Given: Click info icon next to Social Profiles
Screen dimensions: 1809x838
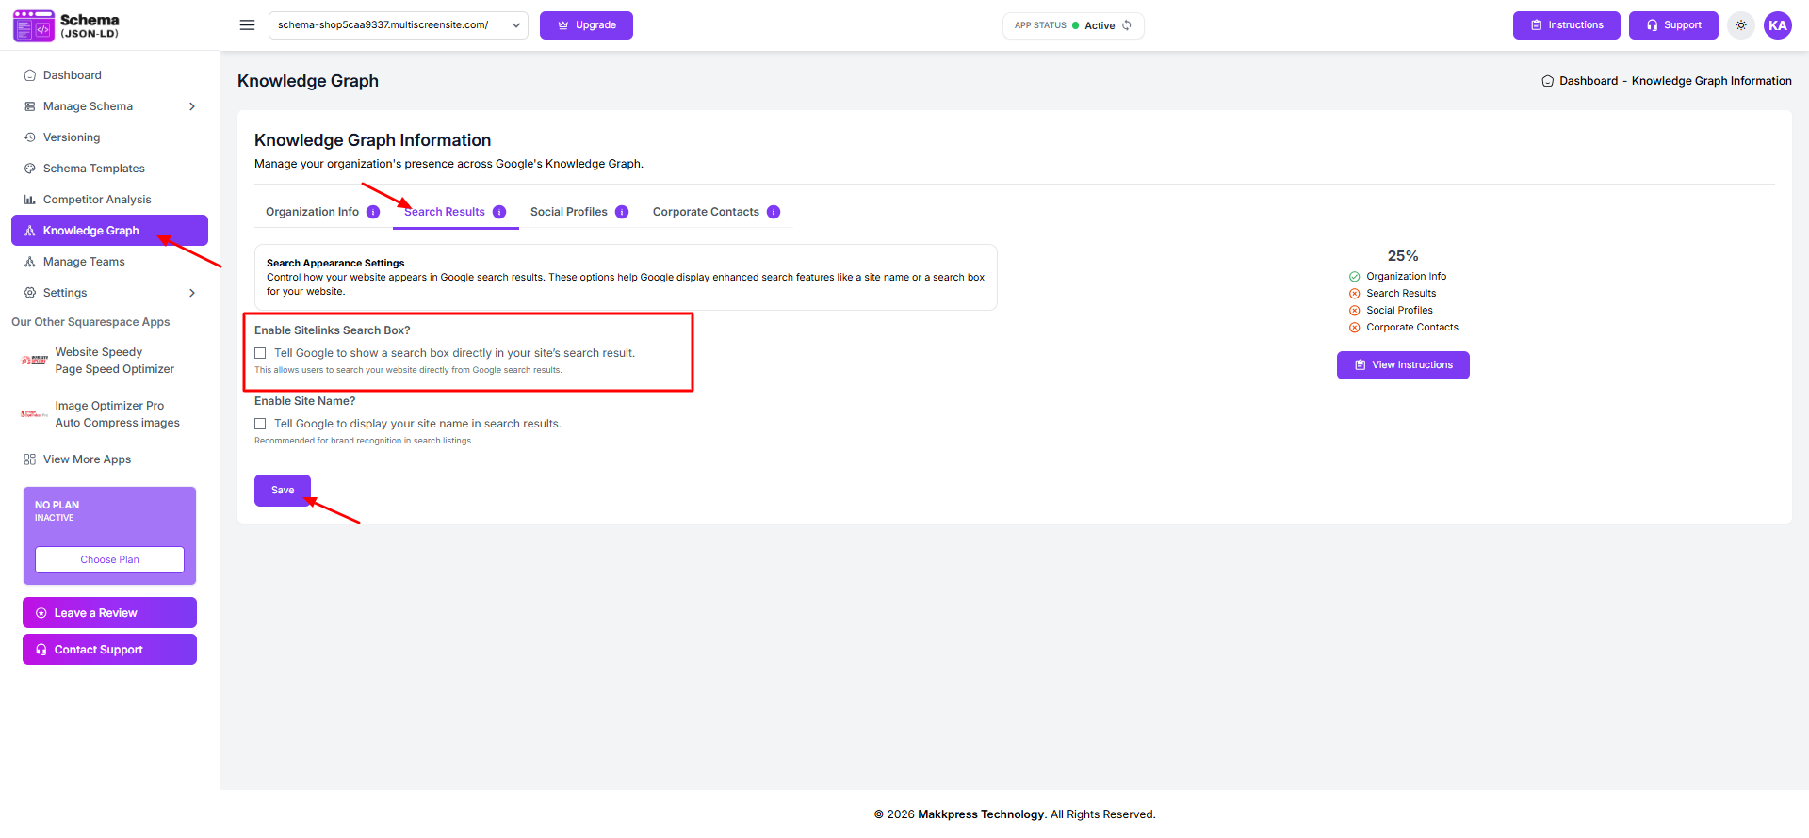Looking at the screenshot, I should click(622, 212).
